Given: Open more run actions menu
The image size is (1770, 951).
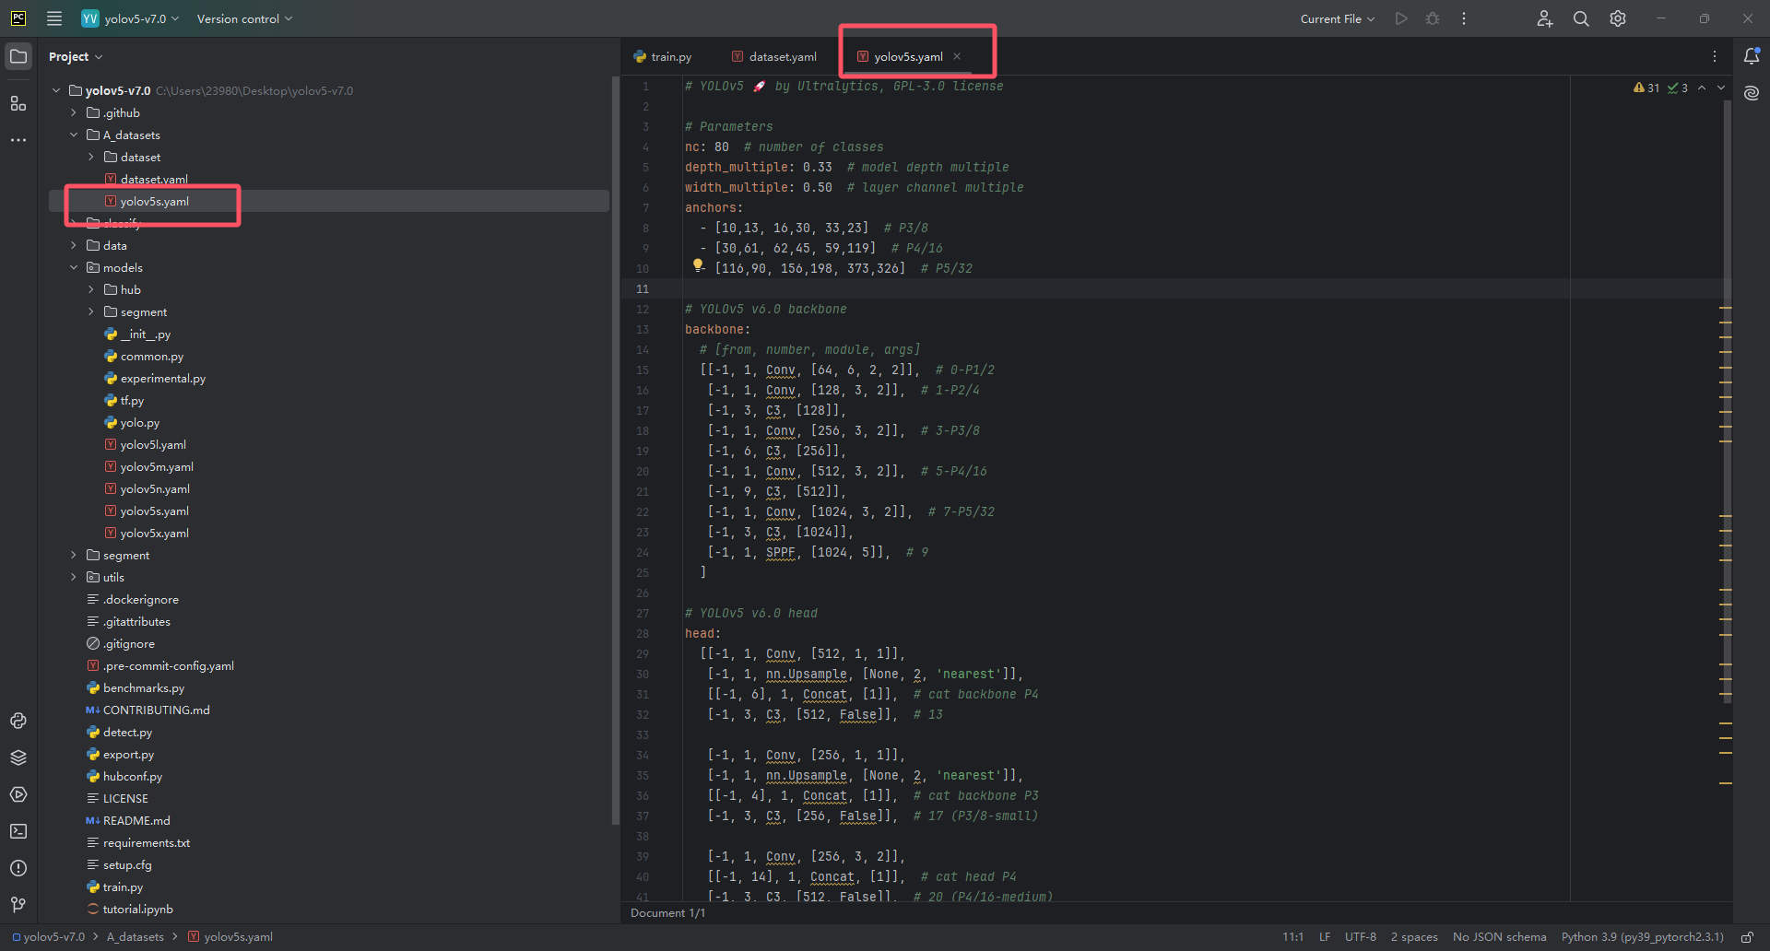Looking at the screenshot, I should [x=1464, y=18].
